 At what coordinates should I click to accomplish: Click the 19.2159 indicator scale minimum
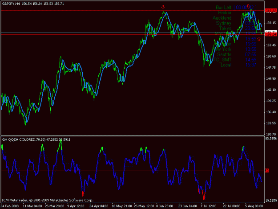(271, 201)
